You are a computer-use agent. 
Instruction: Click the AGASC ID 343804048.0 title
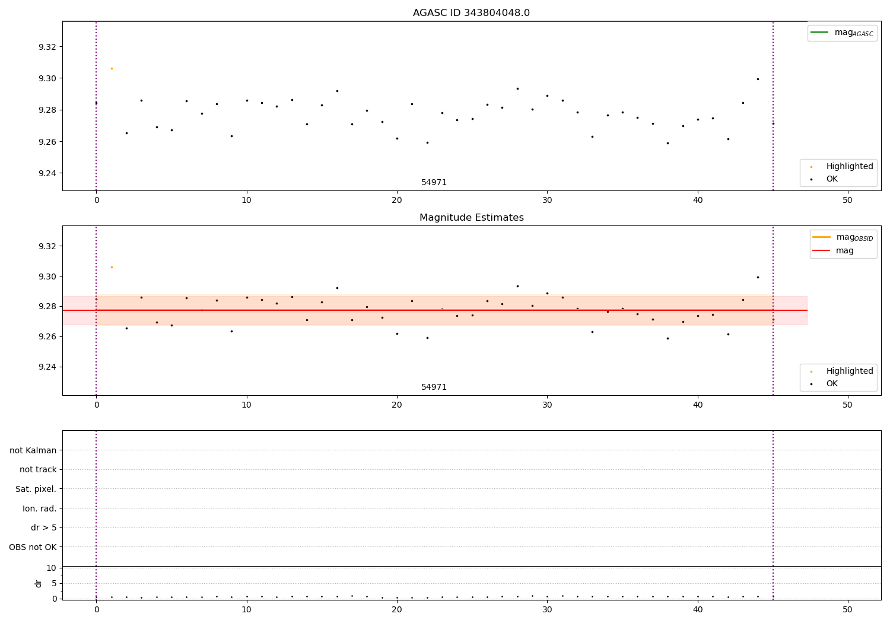click(x=471, y=13)
